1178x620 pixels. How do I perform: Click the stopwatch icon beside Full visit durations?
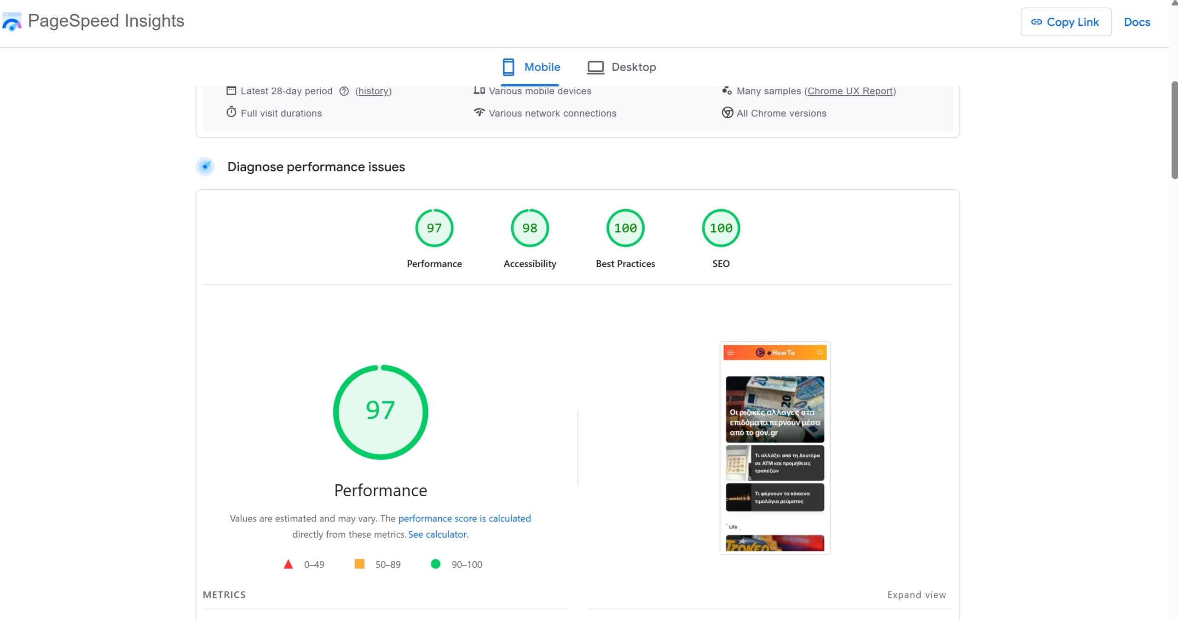231,113
